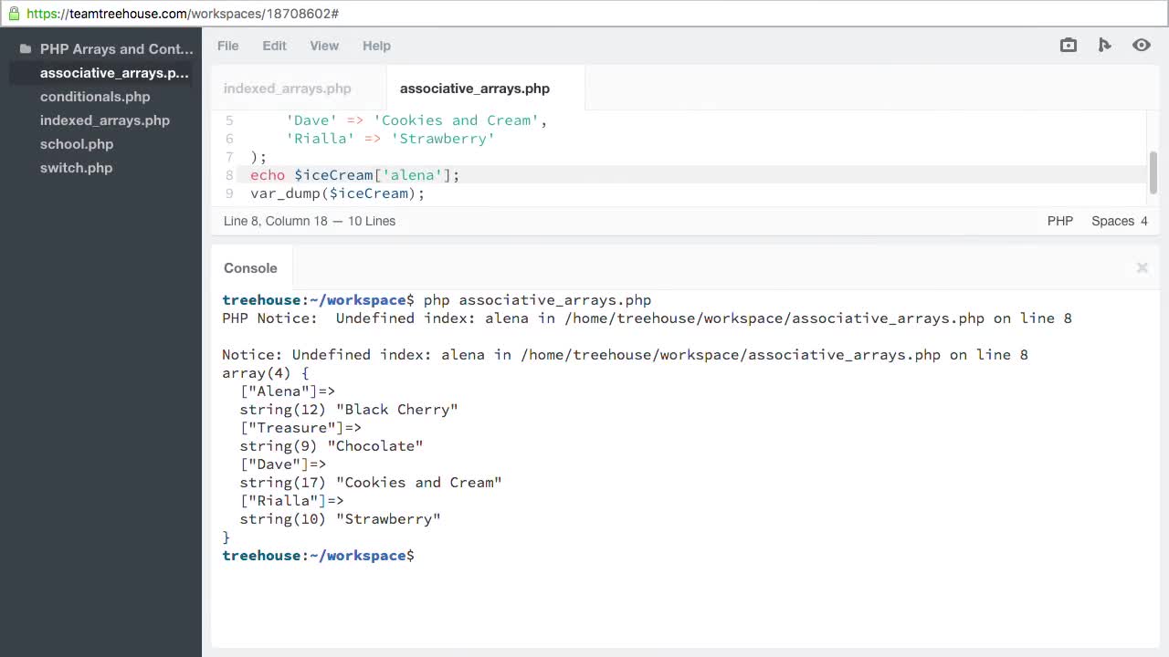
Task: Collapse the PHP Arrays project folder
Action: coord(116,49)
